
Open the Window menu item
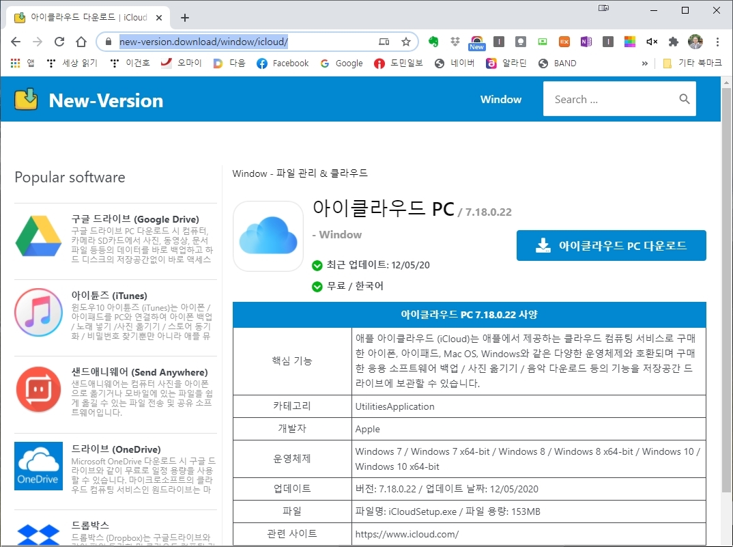(501, 99)
